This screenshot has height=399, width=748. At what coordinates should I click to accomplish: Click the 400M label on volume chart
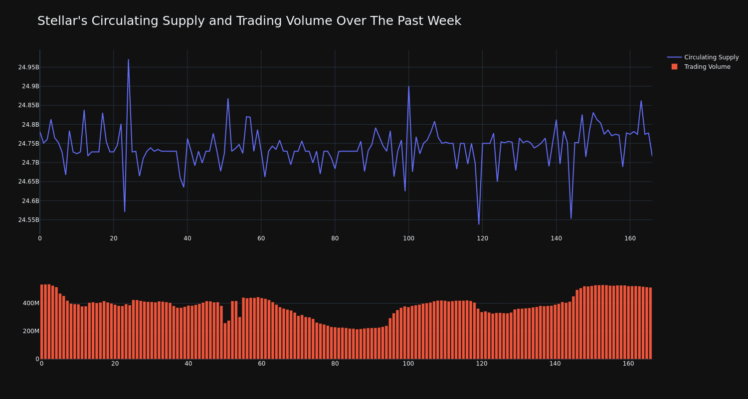point(31,303)
